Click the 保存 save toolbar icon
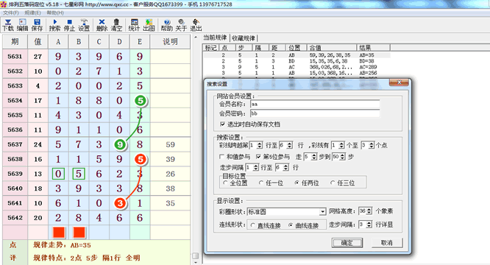490x265 pixels. coord(37,25)
